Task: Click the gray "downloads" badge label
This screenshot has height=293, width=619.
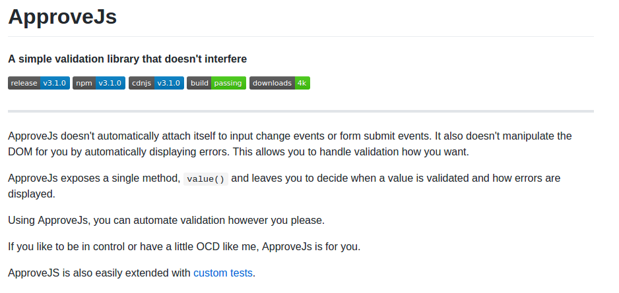Action: coord(272,83)
